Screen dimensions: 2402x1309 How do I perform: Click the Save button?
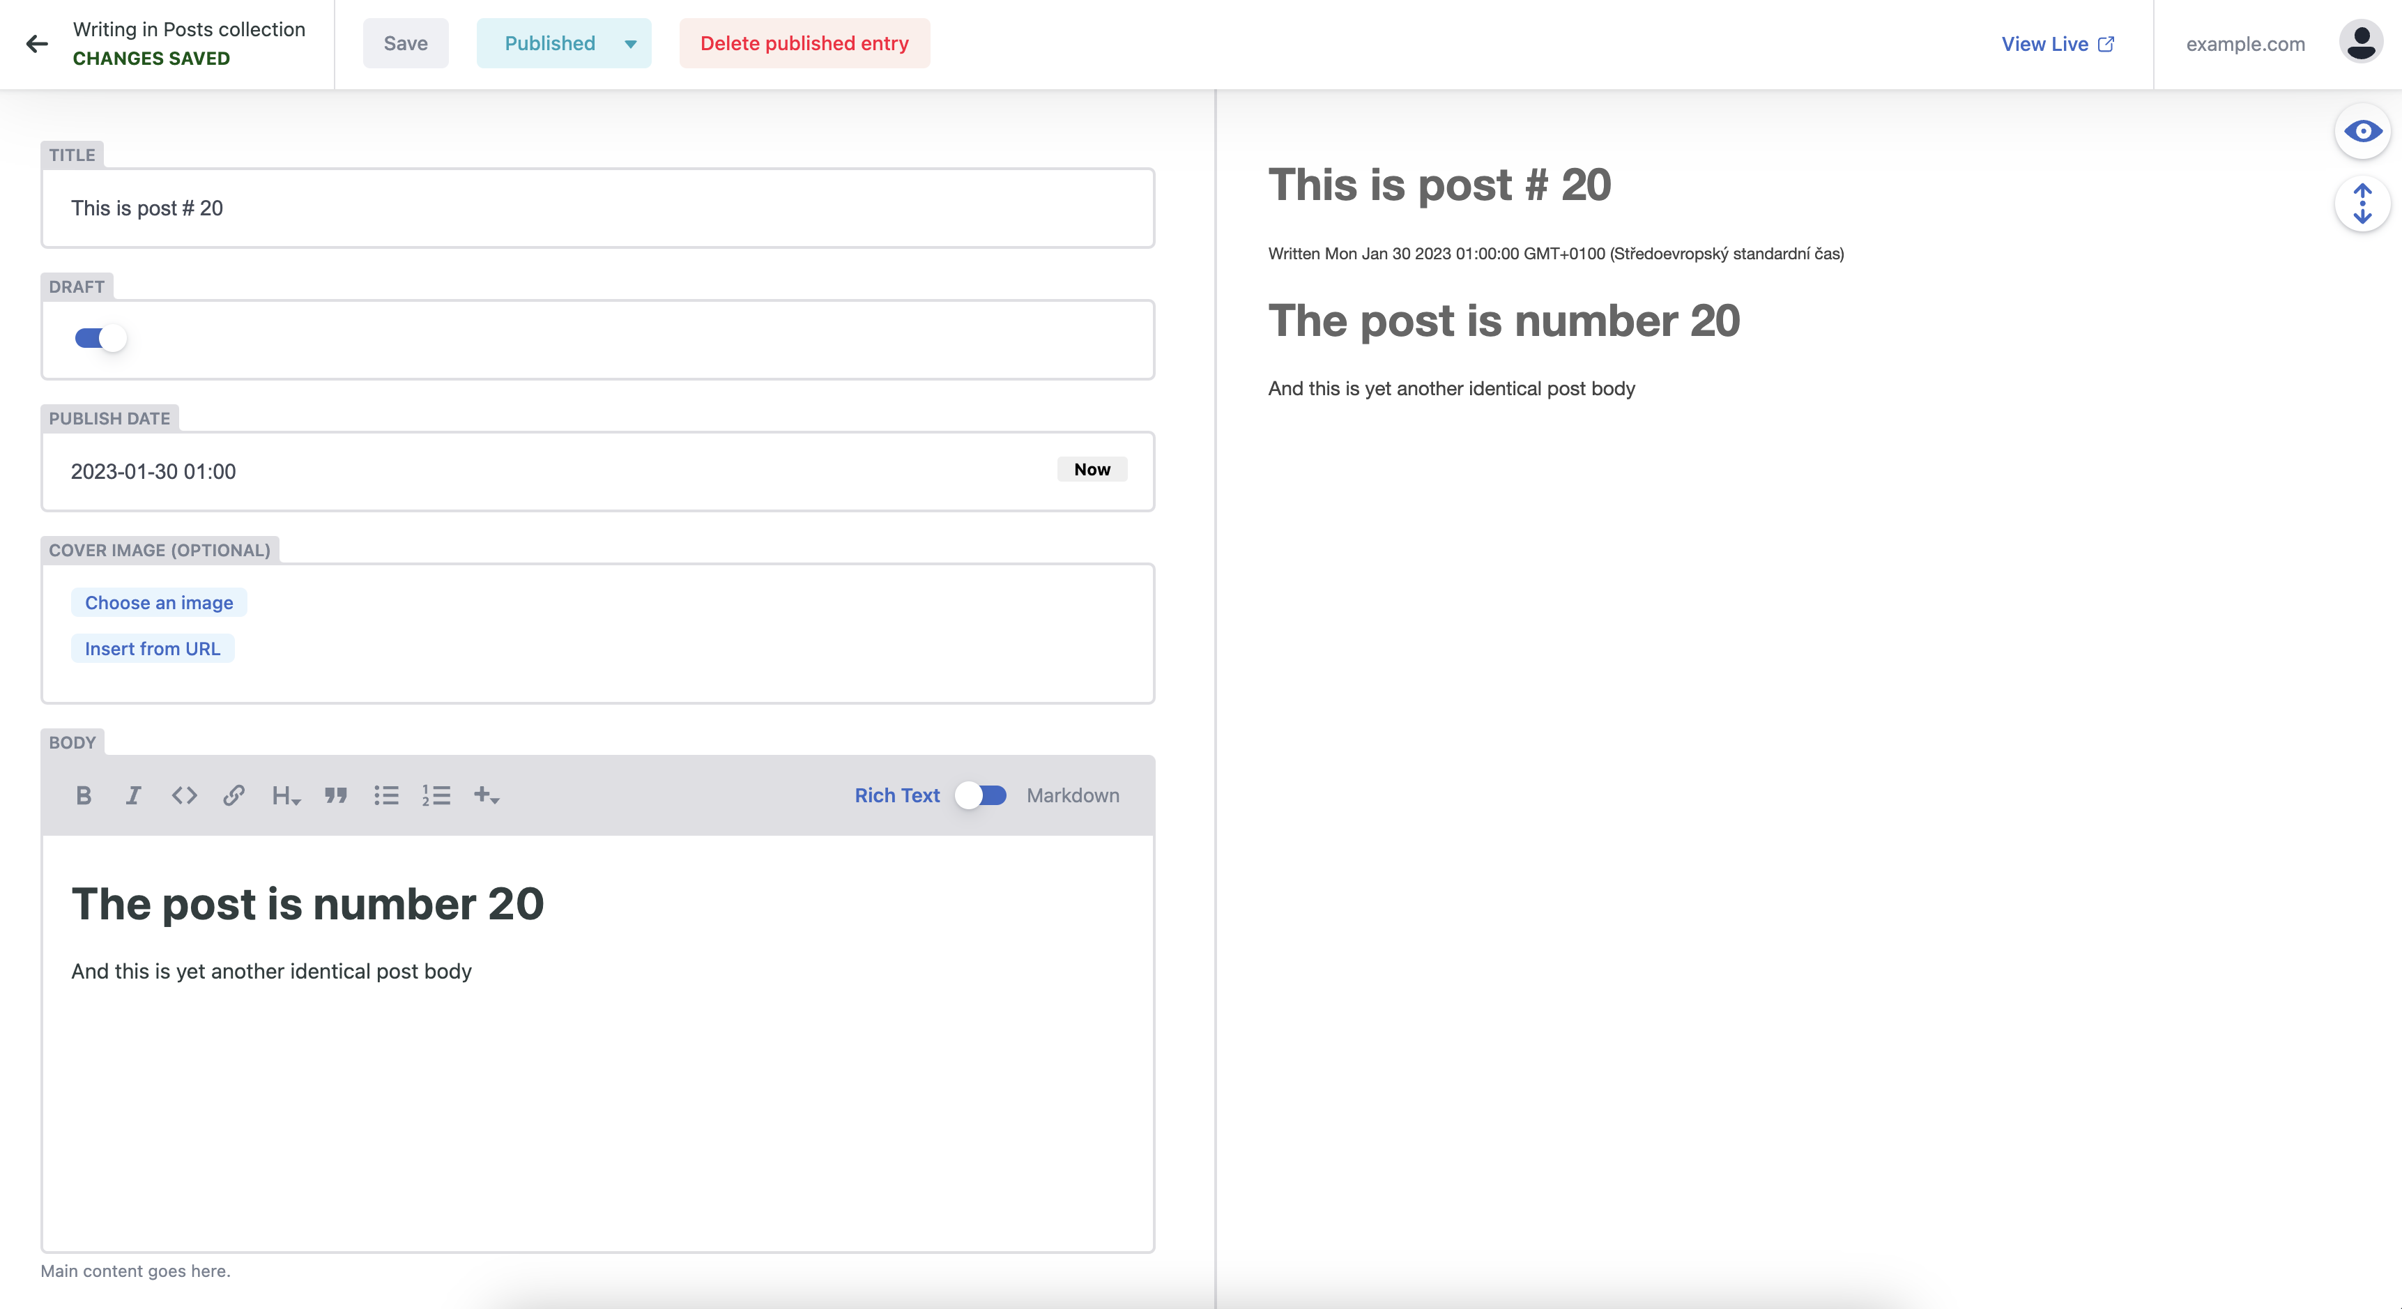406,43
